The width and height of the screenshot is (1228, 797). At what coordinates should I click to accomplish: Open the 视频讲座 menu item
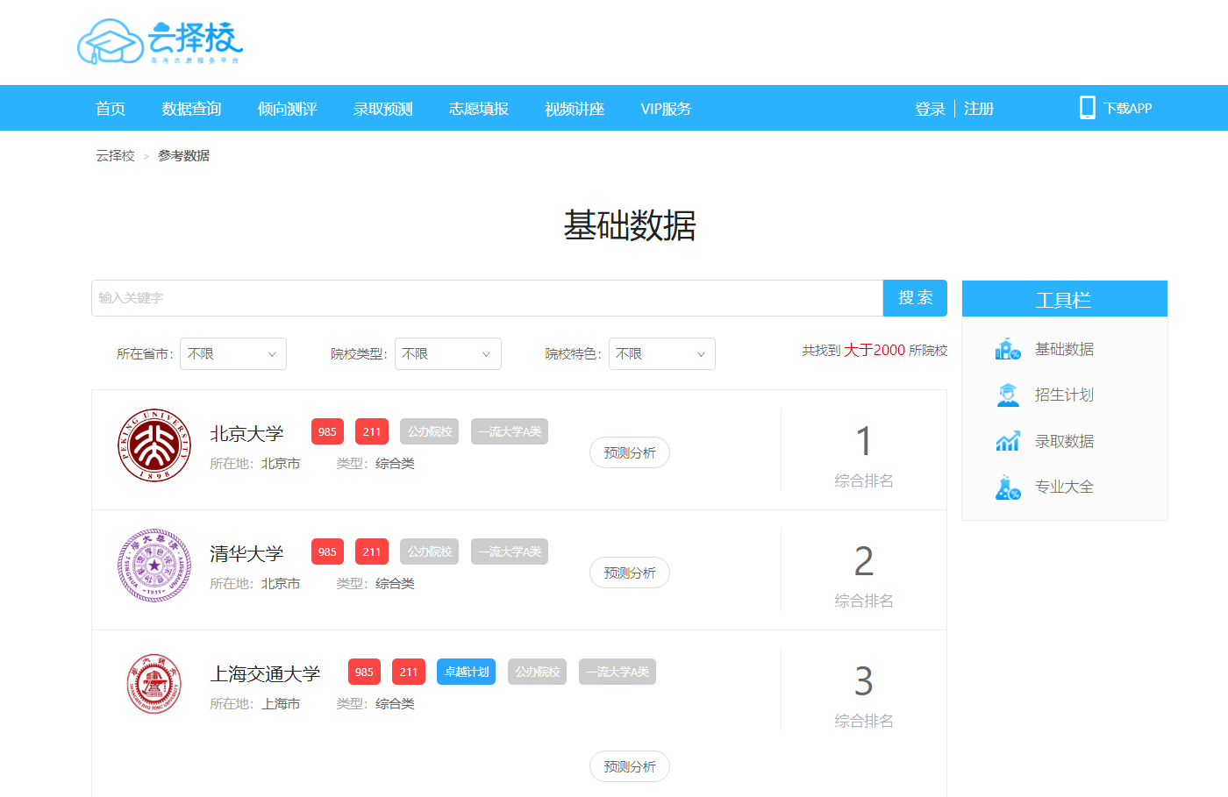(x=575, y=109)
